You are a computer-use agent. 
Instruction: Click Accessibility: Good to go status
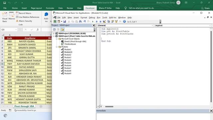pos(25,110)
